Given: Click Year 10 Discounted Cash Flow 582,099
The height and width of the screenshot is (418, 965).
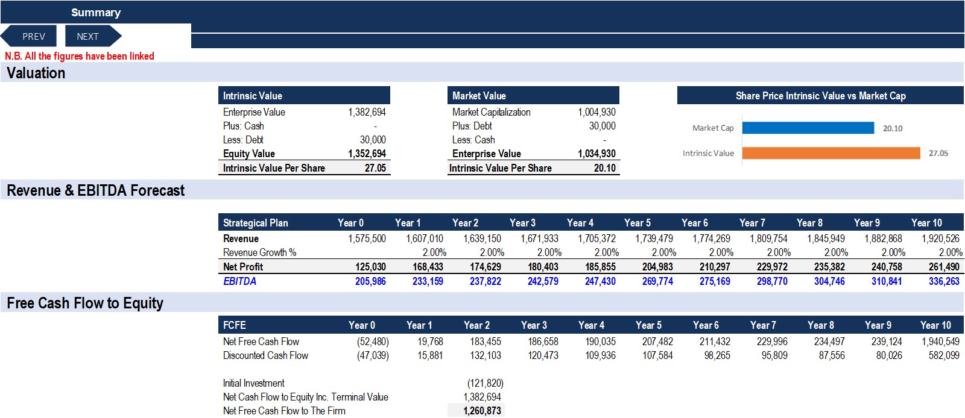Looking at the screenshot, I should click(944, 355).
